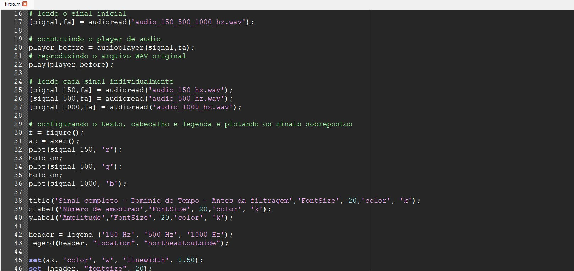
Task: Close the firtro.m tab
Action: pos(25,4)
